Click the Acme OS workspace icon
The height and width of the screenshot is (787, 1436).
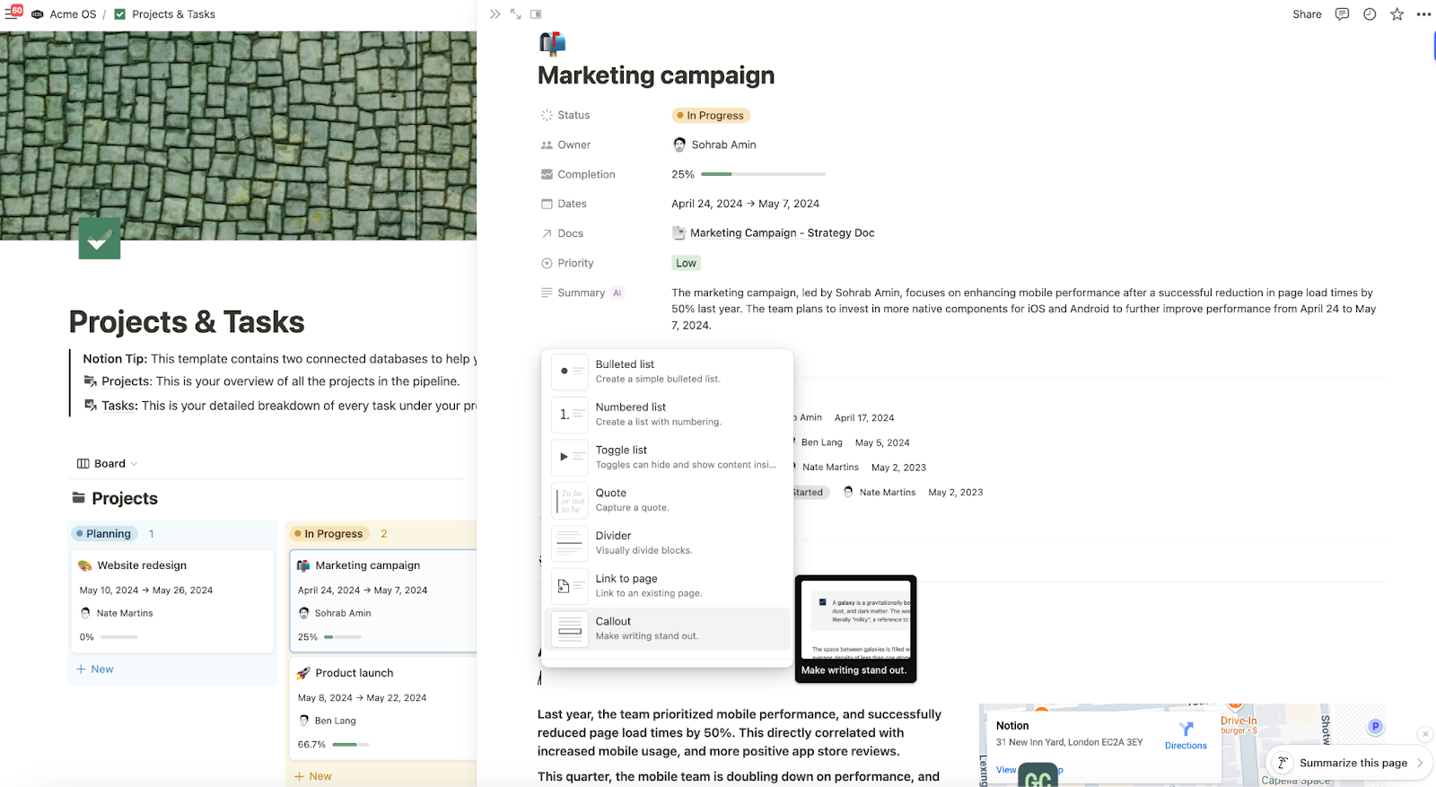[38, 14]
